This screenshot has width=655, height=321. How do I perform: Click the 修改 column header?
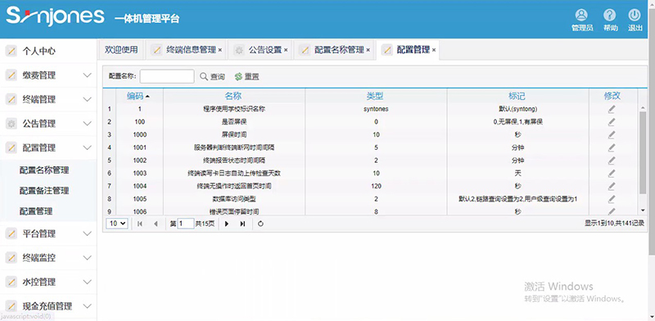click(612, 96)
